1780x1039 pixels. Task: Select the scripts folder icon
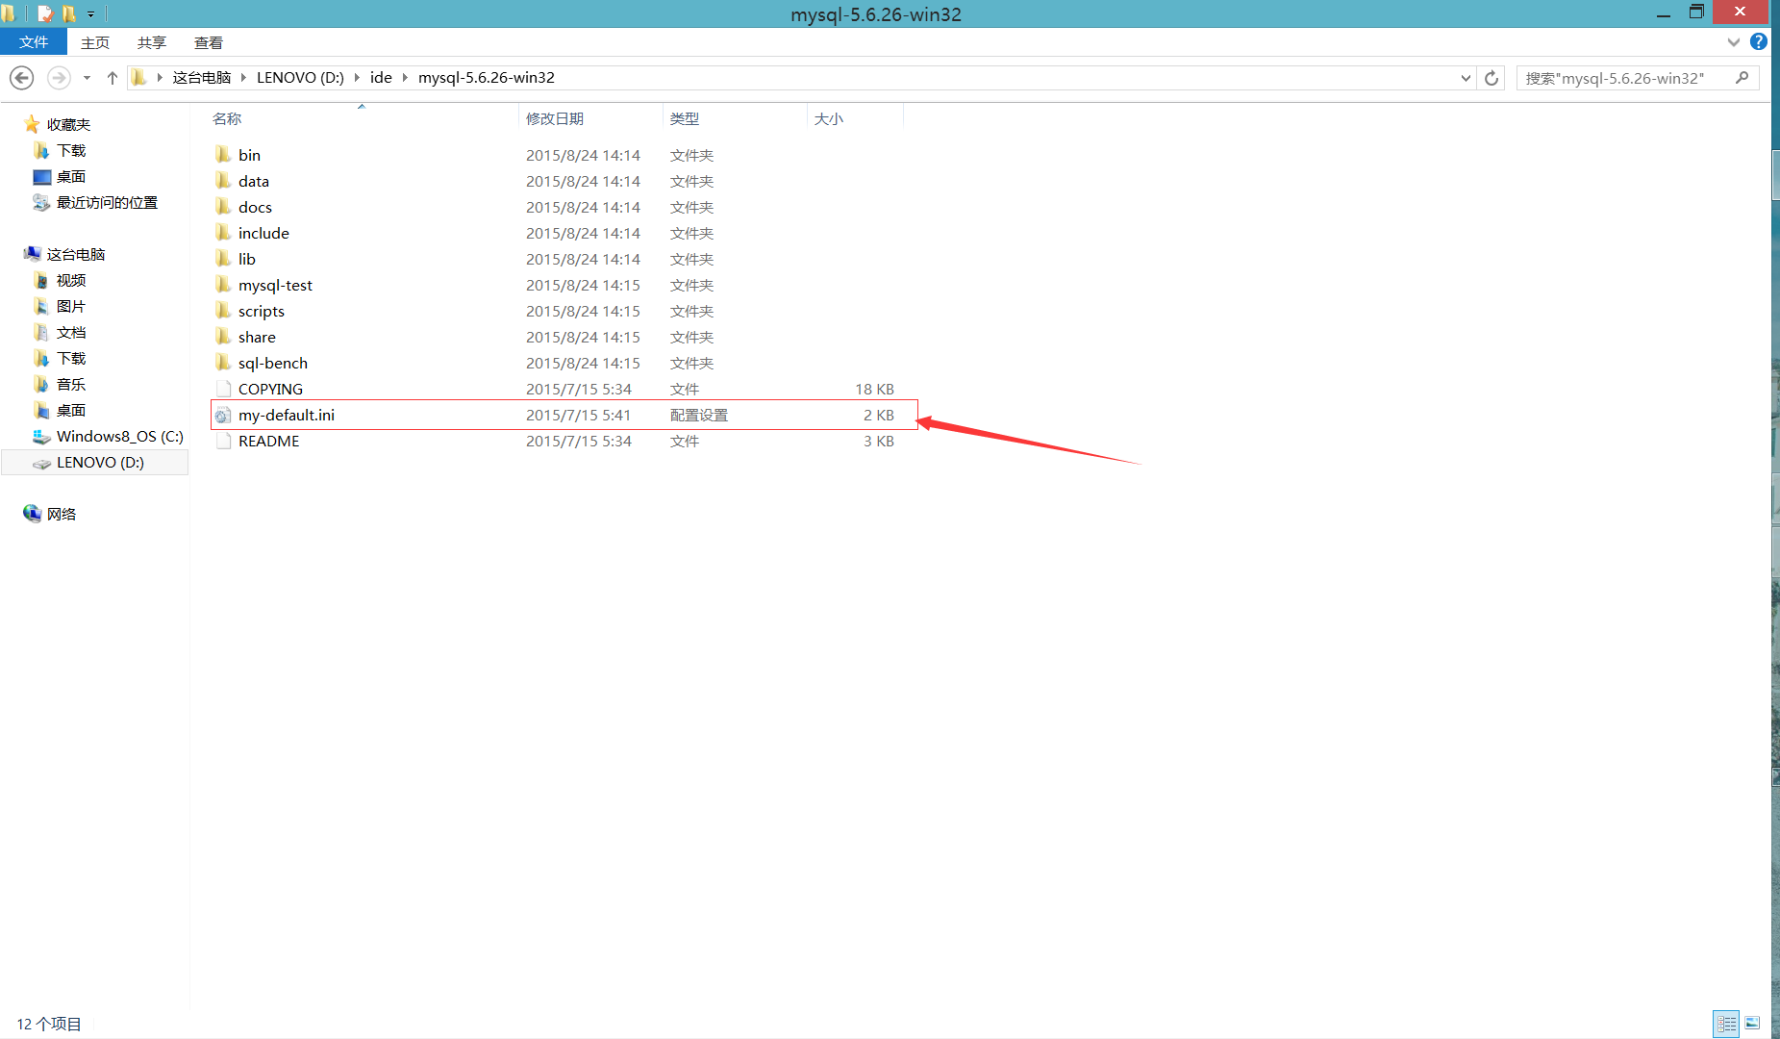click(223, 311)
